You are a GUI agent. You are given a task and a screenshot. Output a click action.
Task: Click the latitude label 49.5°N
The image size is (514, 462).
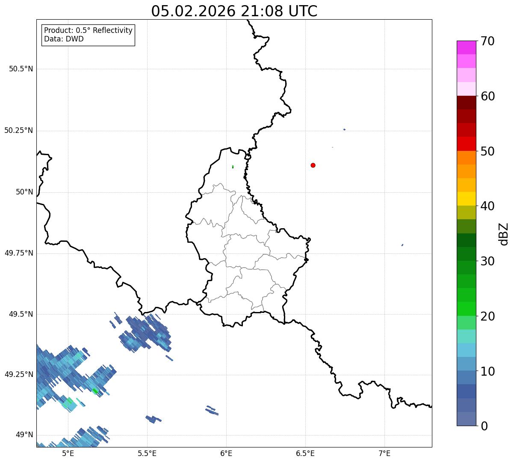(21, 314)
